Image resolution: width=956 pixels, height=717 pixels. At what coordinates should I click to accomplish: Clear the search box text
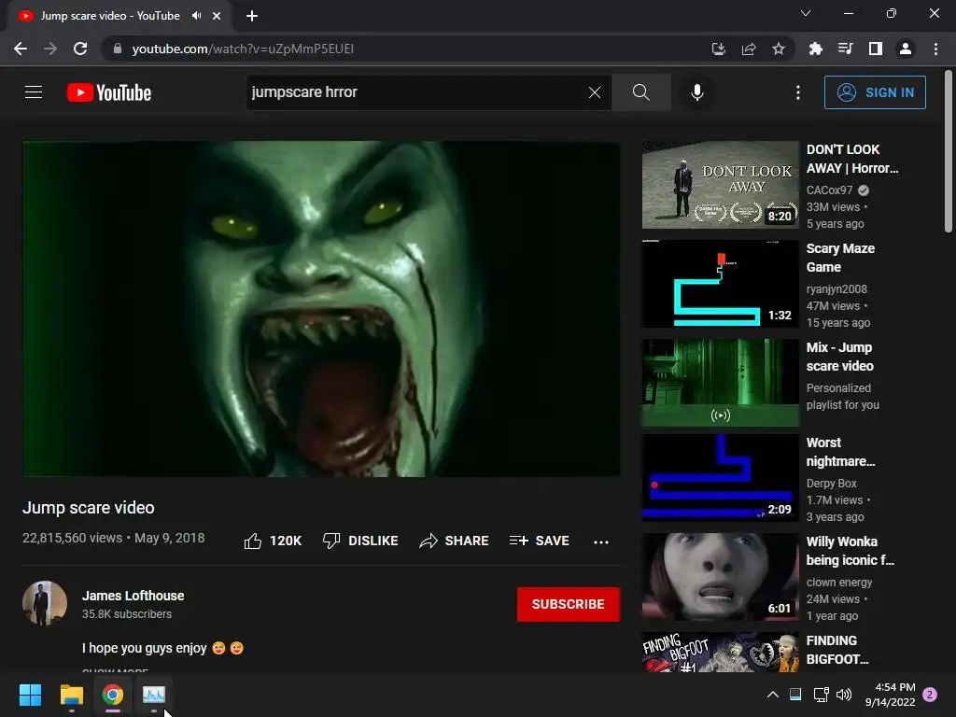[595, 92]
